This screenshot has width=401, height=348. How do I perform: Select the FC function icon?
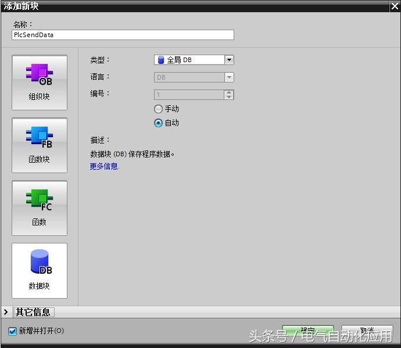(x=40, y=208)
